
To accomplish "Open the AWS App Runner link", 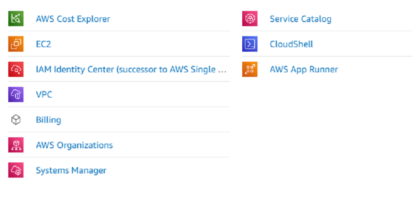I will [304, 70].
